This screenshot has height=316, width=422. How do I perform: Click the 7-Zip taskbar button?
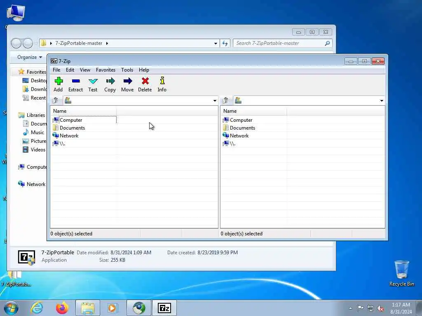pos(164,308)
